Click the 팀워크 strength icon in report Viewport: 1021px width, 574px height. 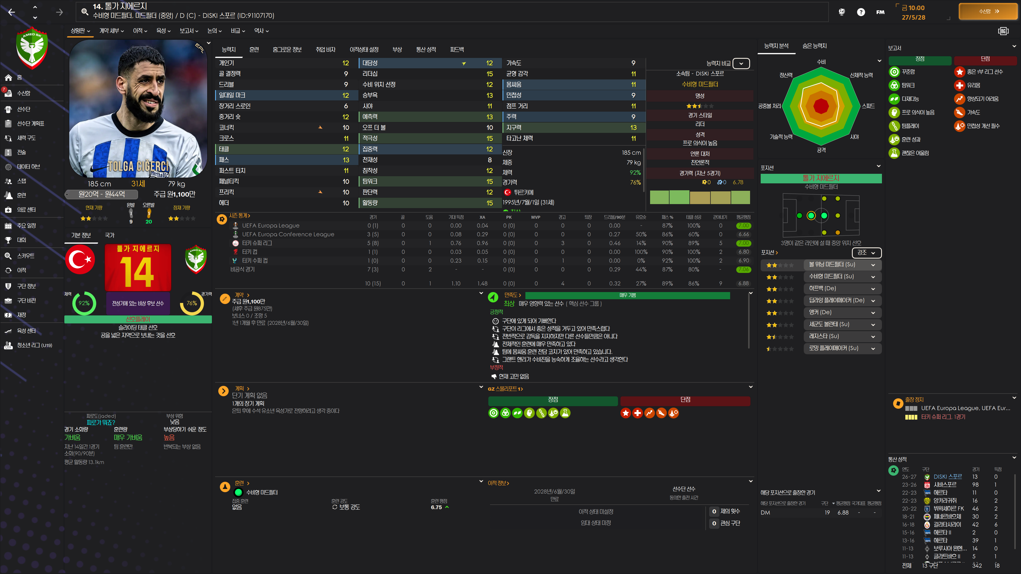tap(894, 85)
